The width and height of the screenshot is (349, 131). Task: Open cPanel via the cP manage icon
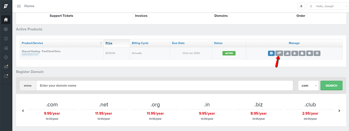[279, 53]
